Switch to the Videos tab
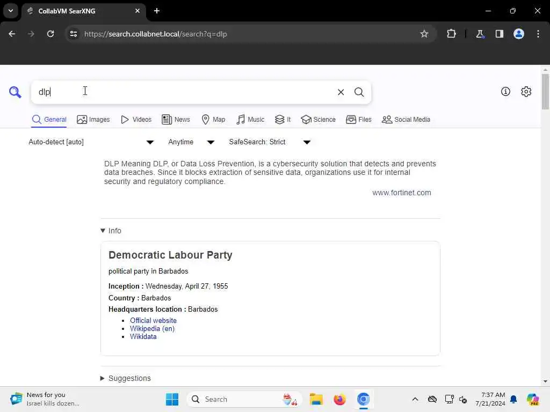 coord(136,120)
